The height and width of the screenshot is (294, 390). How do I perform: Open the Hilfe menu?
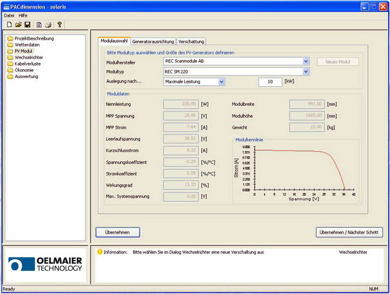(x=23, y=15)
